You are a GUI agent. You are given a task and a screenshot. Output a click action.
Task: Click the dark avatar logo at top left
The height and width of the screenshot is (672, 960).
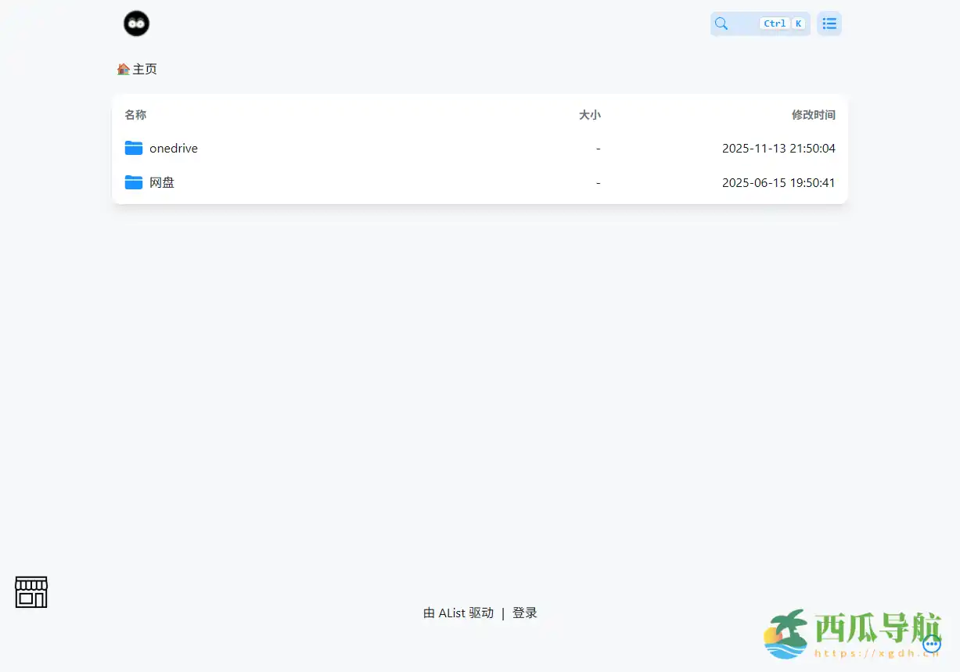pyautogui.click(x=136, y=23)
